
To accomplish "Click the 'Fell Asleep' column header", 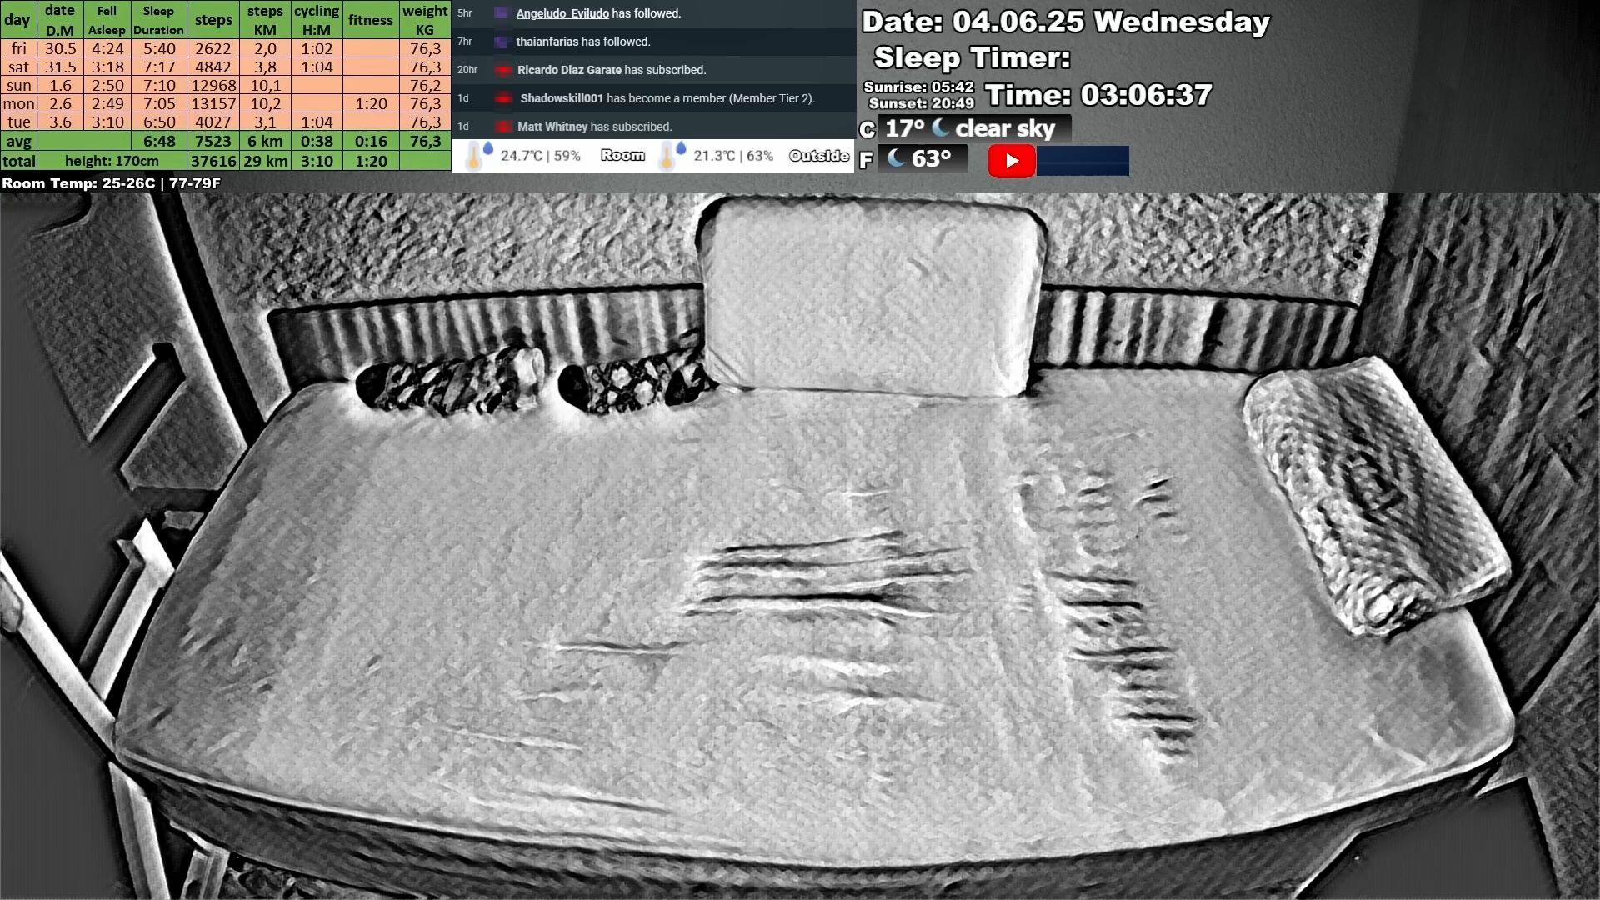I will 107,20.
